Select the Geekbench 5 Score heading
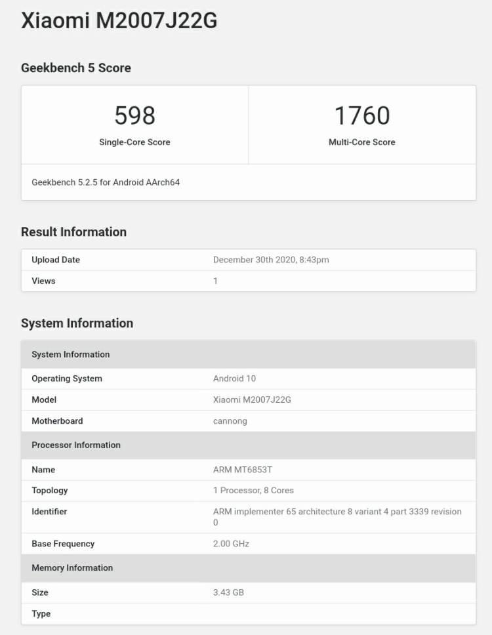Viewport: 492px width, 635px height. pyautogui.click(x=76, y=68)
